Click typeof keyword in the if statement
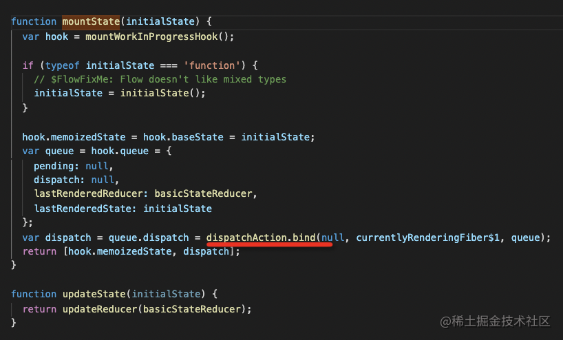The height and width of the screenshot is (340, 563). 62,65
